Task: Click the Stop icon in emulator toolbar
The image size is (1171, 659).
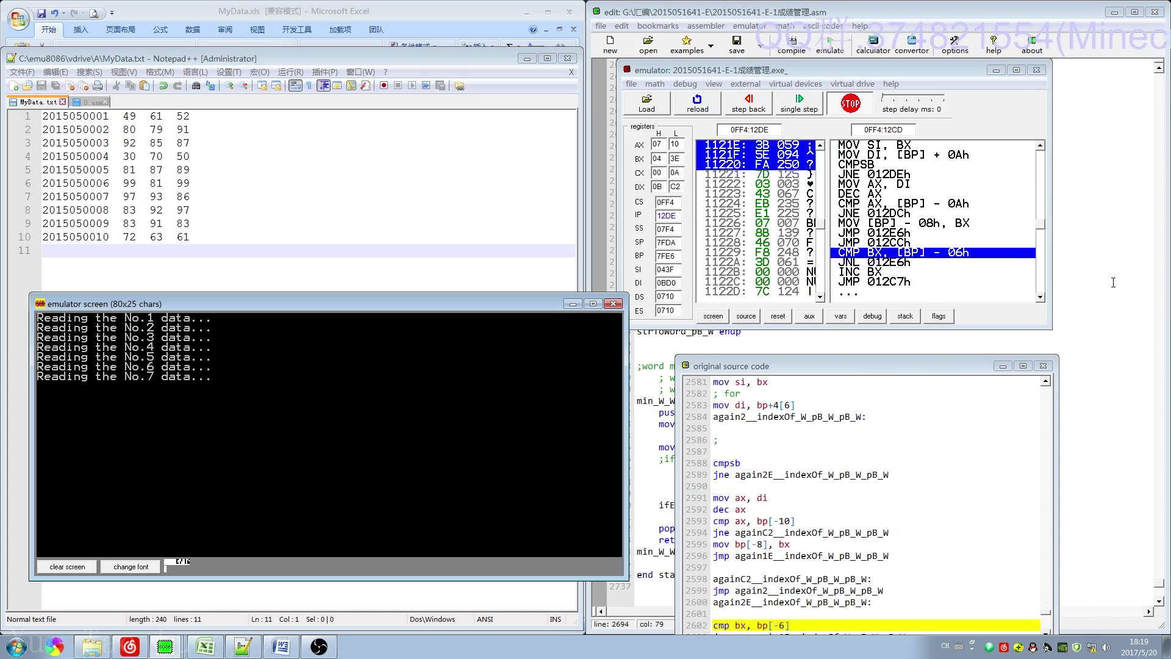Action: tap(850, 102)
